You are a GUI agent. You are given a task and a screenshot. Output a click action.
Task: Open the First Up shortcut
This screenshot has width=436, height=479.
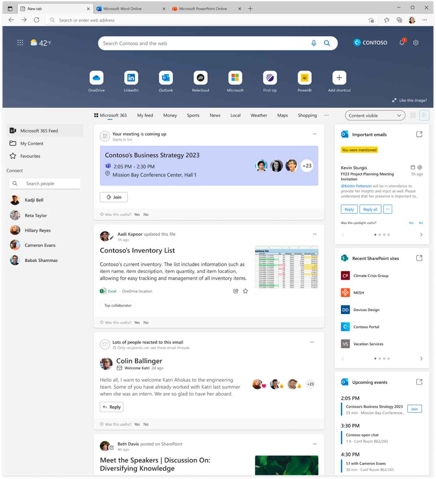(270, 78)
